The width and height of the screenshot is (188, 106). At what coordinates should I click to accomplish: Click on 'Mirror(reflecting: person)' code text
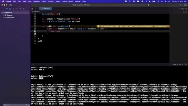click(x=65, y=21)
